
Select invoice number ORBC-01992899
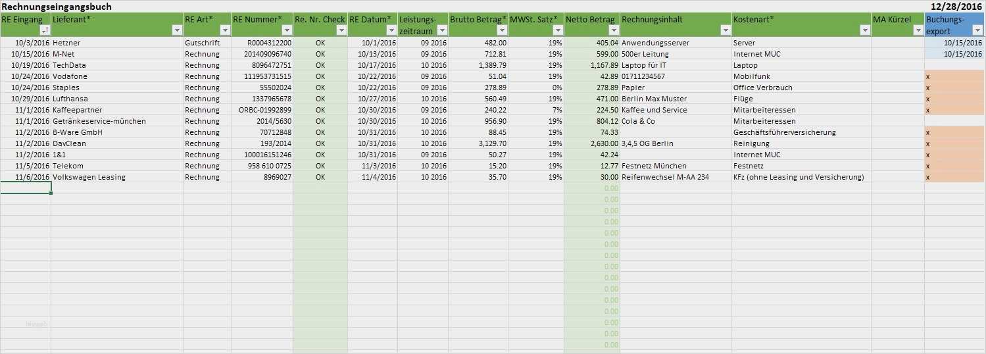click(262, 110)
